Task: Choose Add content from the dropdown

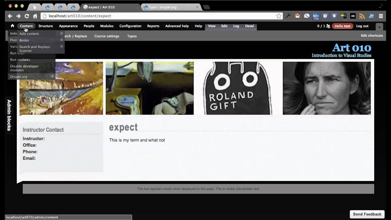Action: point(29,34)
